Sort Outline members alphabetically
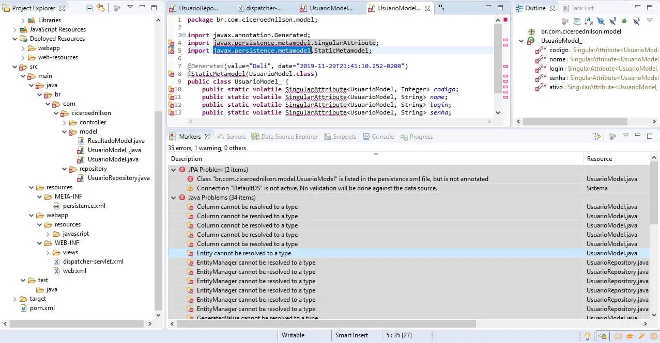 coord(588,21)
